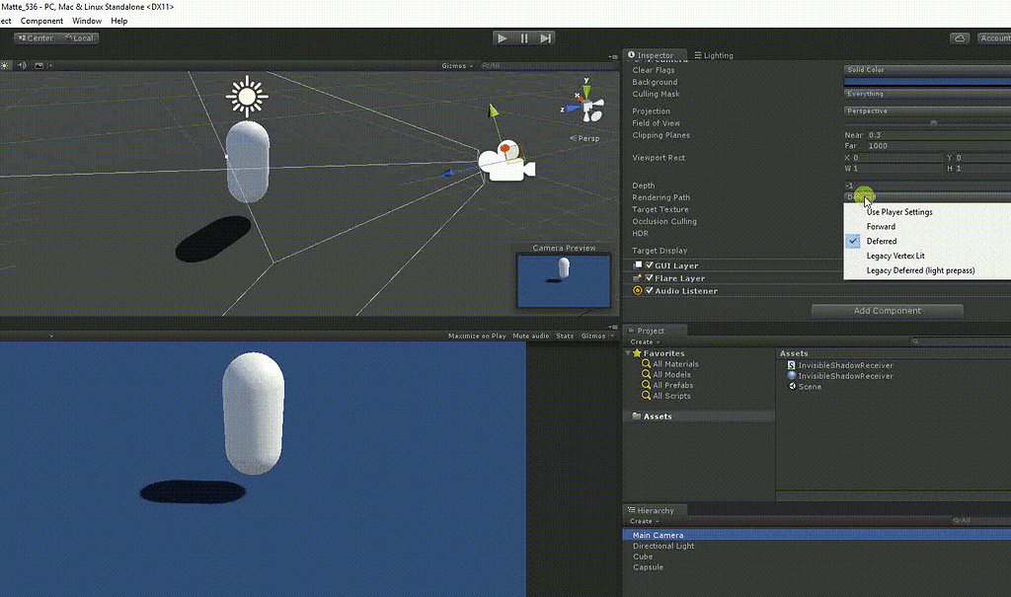Click the Add Component button
The image size is (1011, 597).
point(886,310)
